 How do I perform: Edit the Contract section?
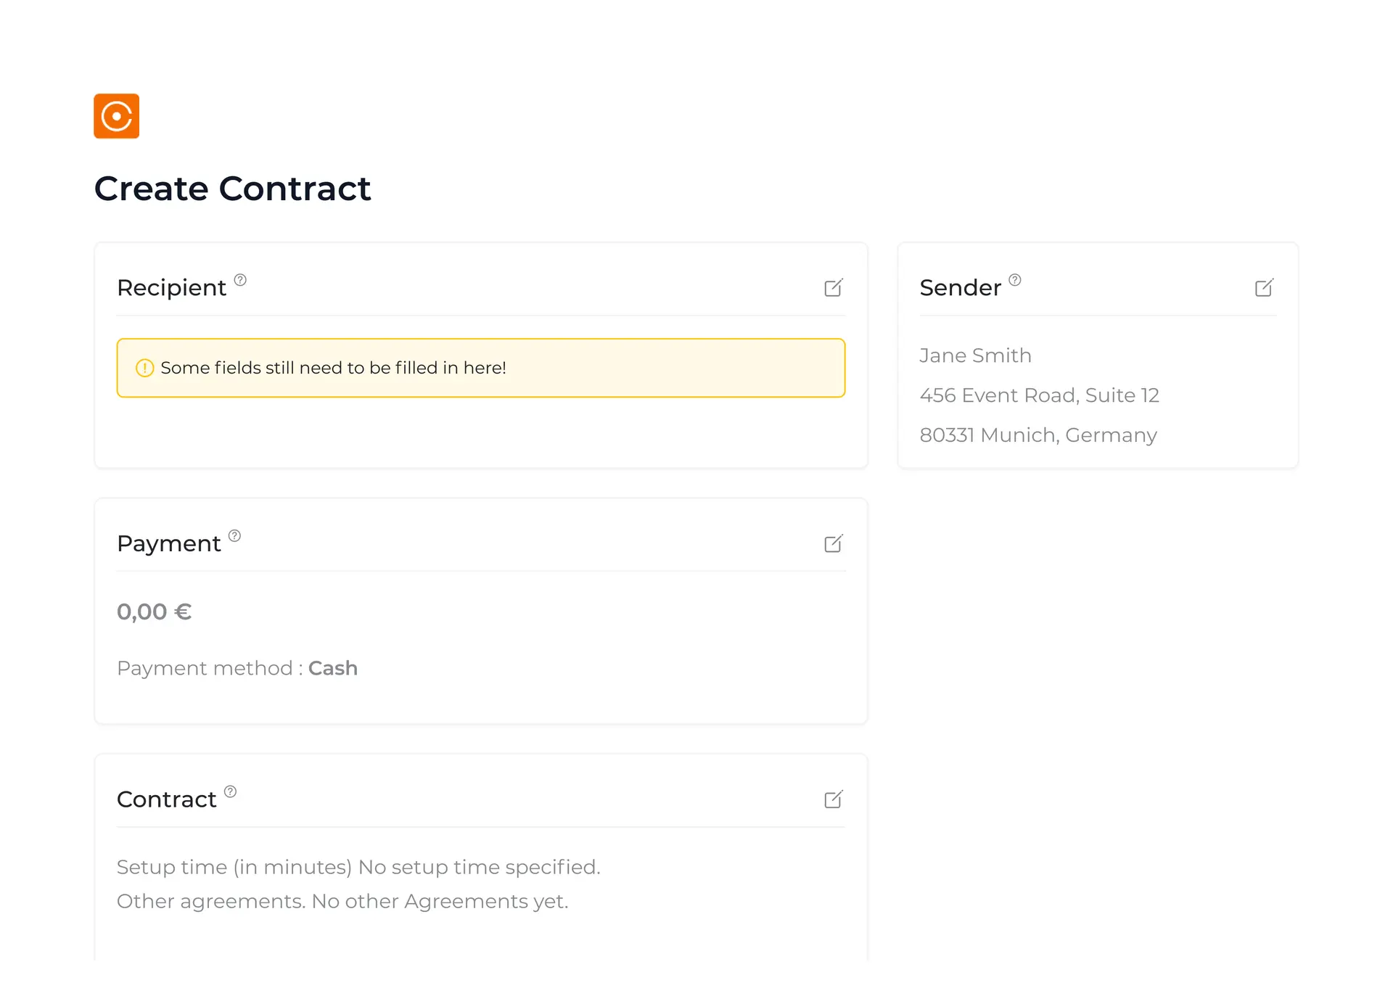(x=834, y=799)
